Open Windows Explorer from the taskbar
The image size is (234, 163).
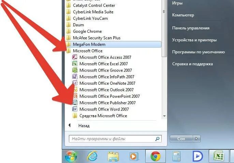click(113, 157)
